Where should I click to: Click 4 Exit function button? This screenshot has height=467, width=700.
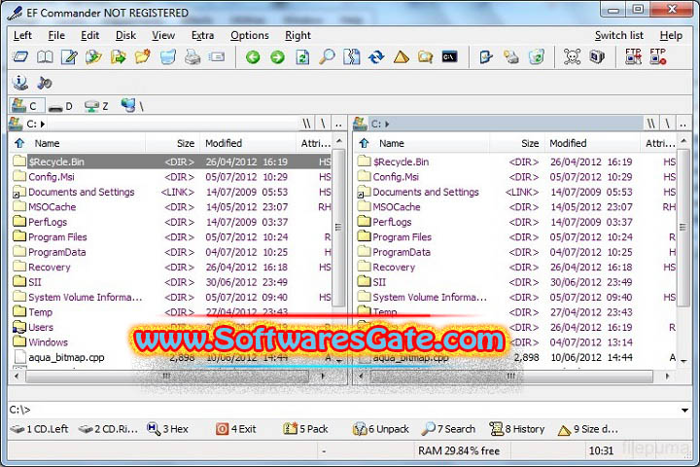click(235, 429)
